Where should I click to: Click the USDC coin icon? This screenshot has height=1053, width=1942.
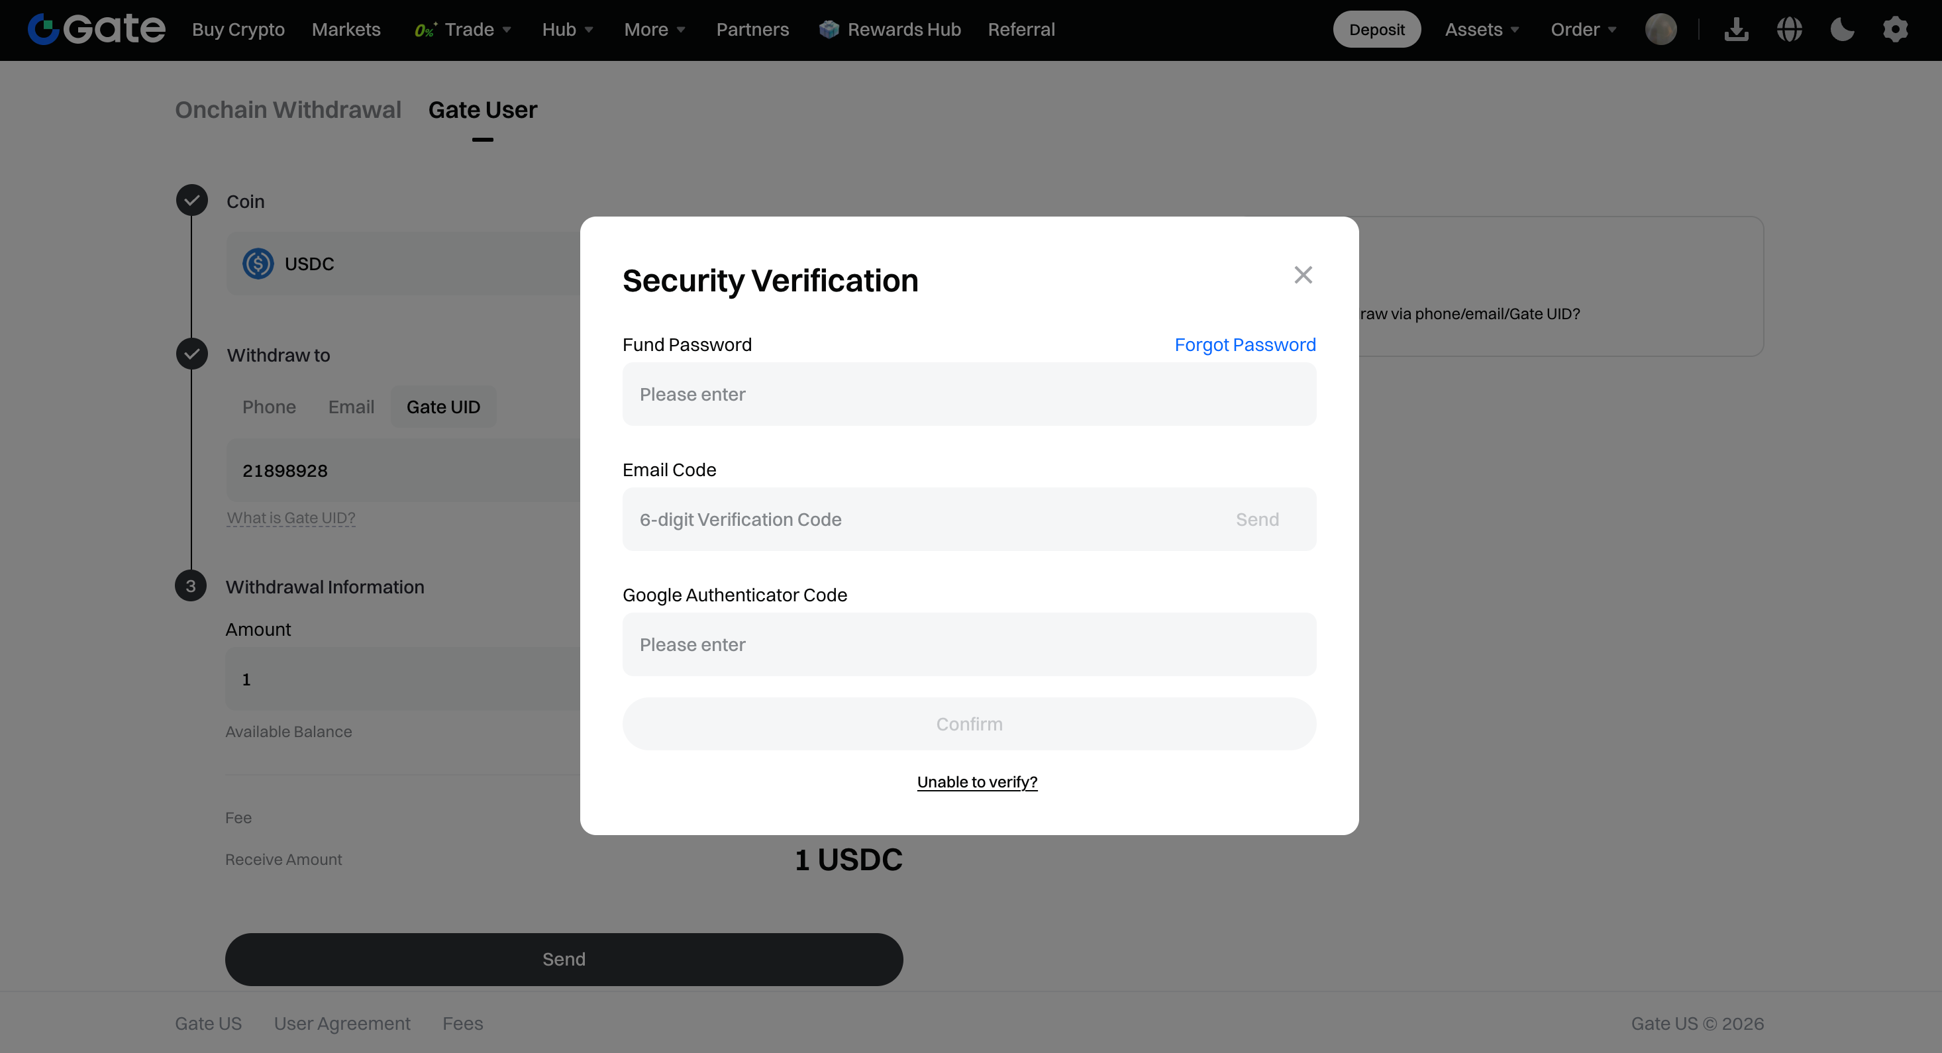pos(258,264)
